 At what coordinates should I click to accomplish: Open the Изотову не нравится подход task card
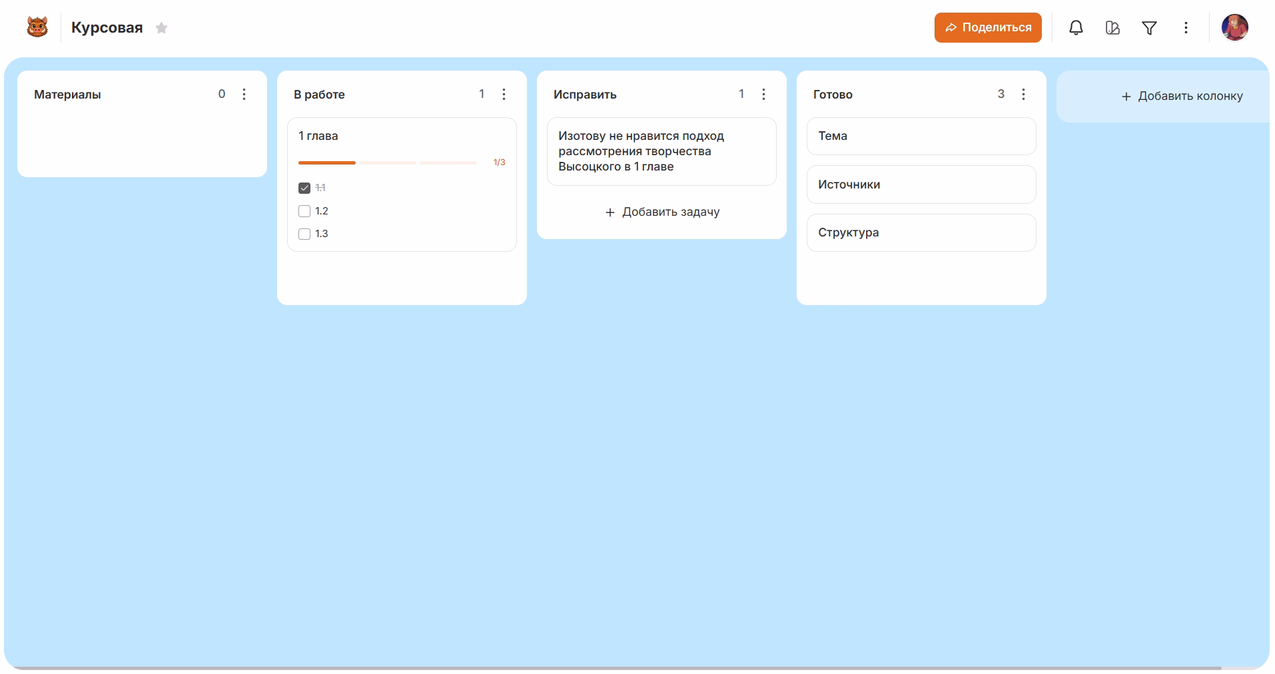tap(661, 151)
